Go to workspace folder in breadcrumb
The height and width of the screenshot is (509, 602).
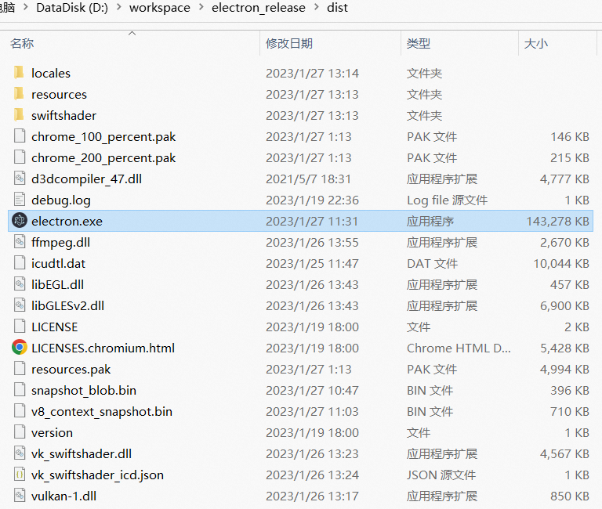click(x=160, y=8)
